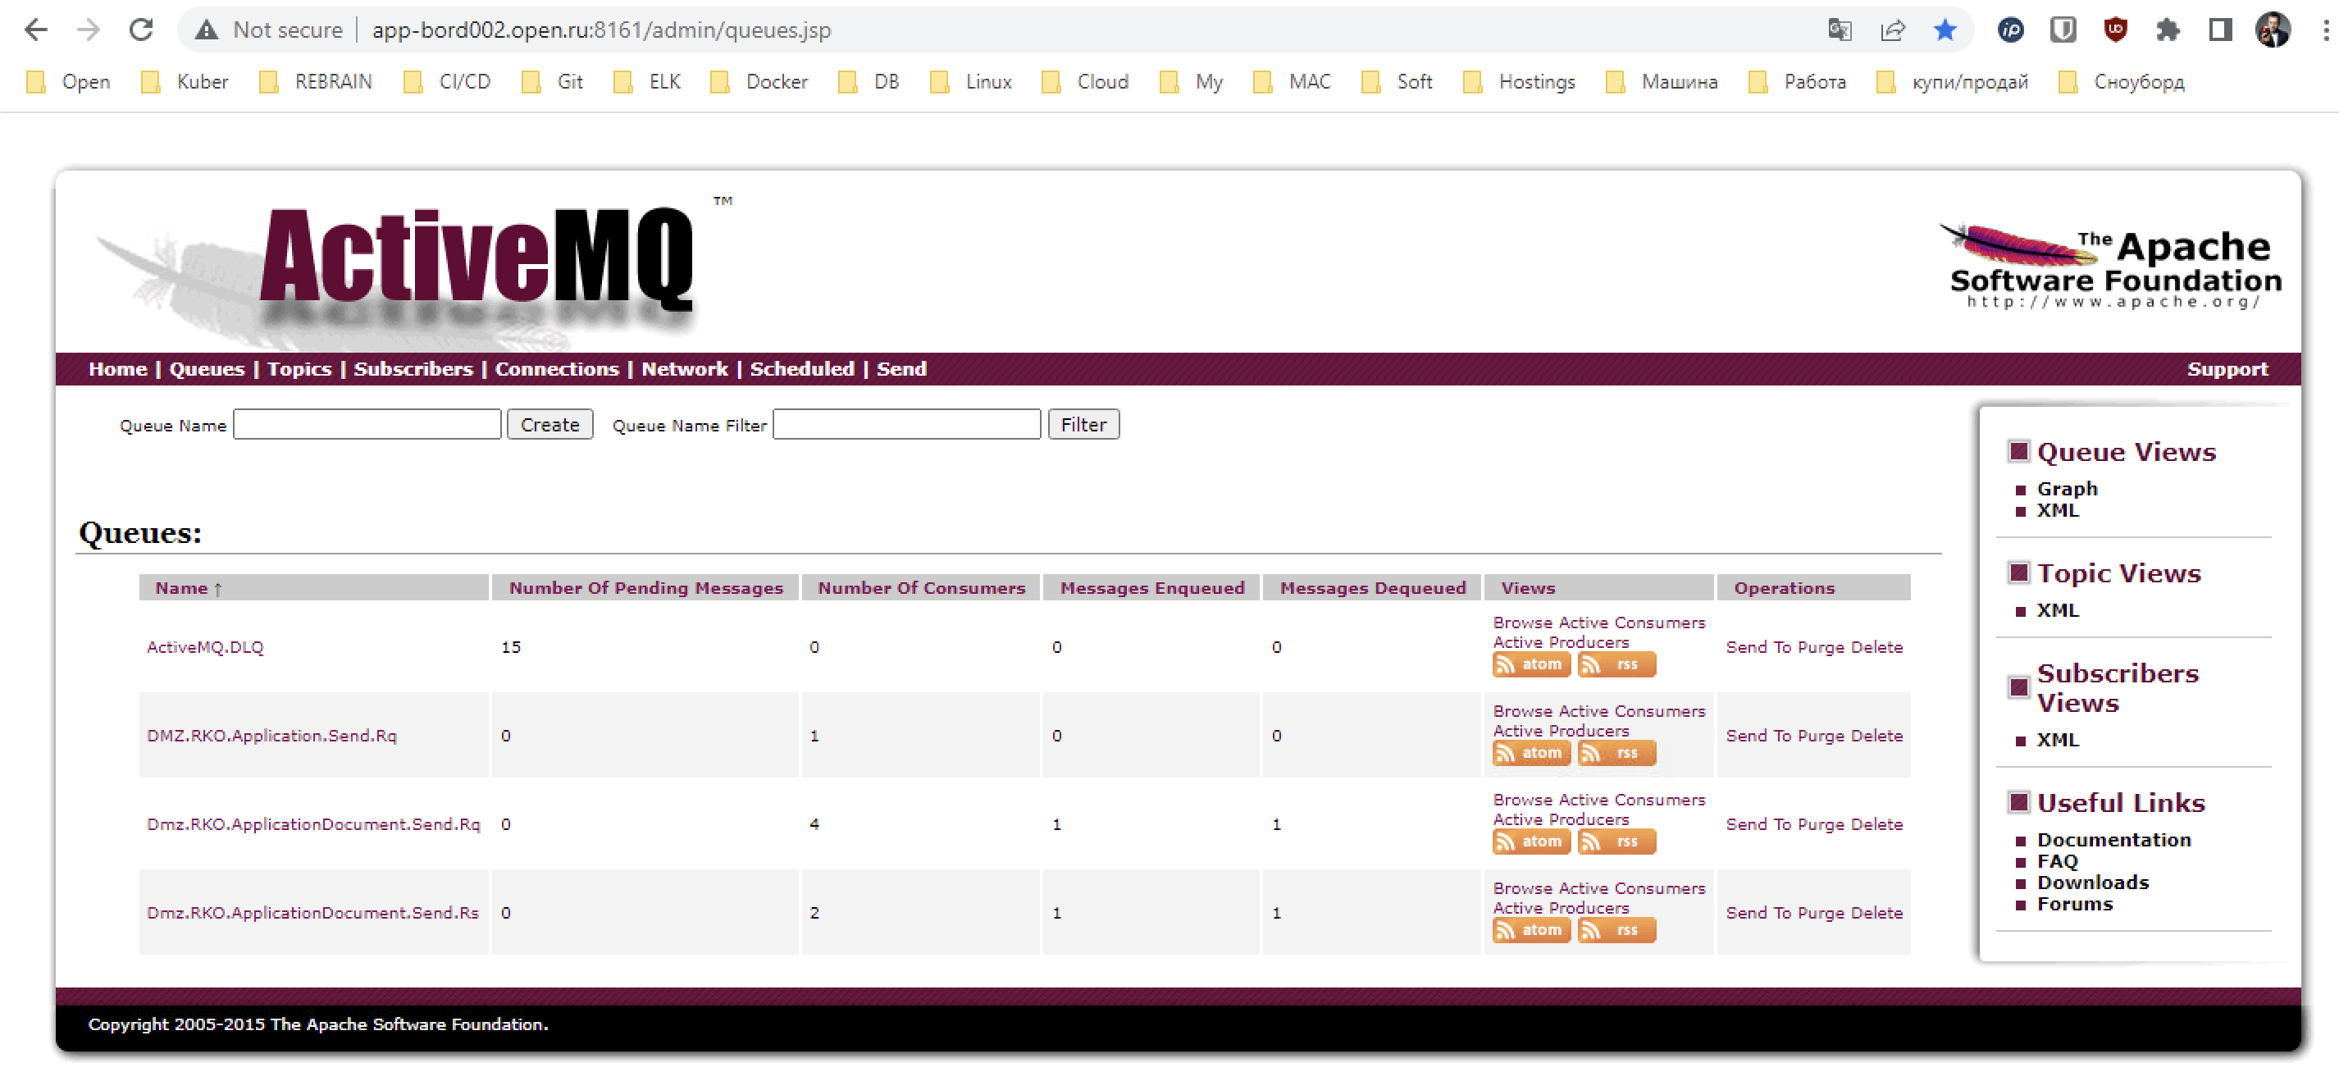The width and height of the screenshot is (2339, 1081).
Task: Expand the Soft bookmarks folder
Action: [1397, 82]
